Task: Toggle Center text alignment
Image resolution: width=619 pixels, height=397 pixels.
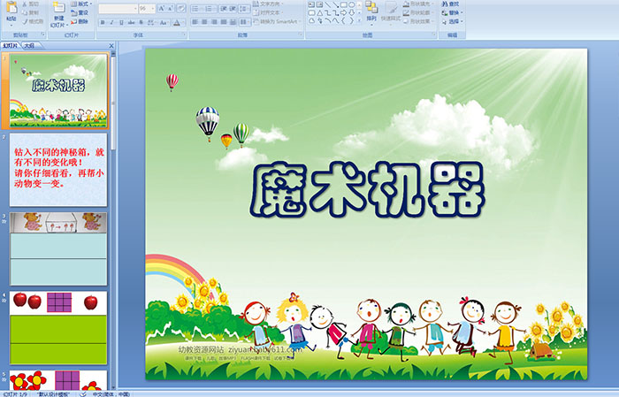Action: click(204, 22)
